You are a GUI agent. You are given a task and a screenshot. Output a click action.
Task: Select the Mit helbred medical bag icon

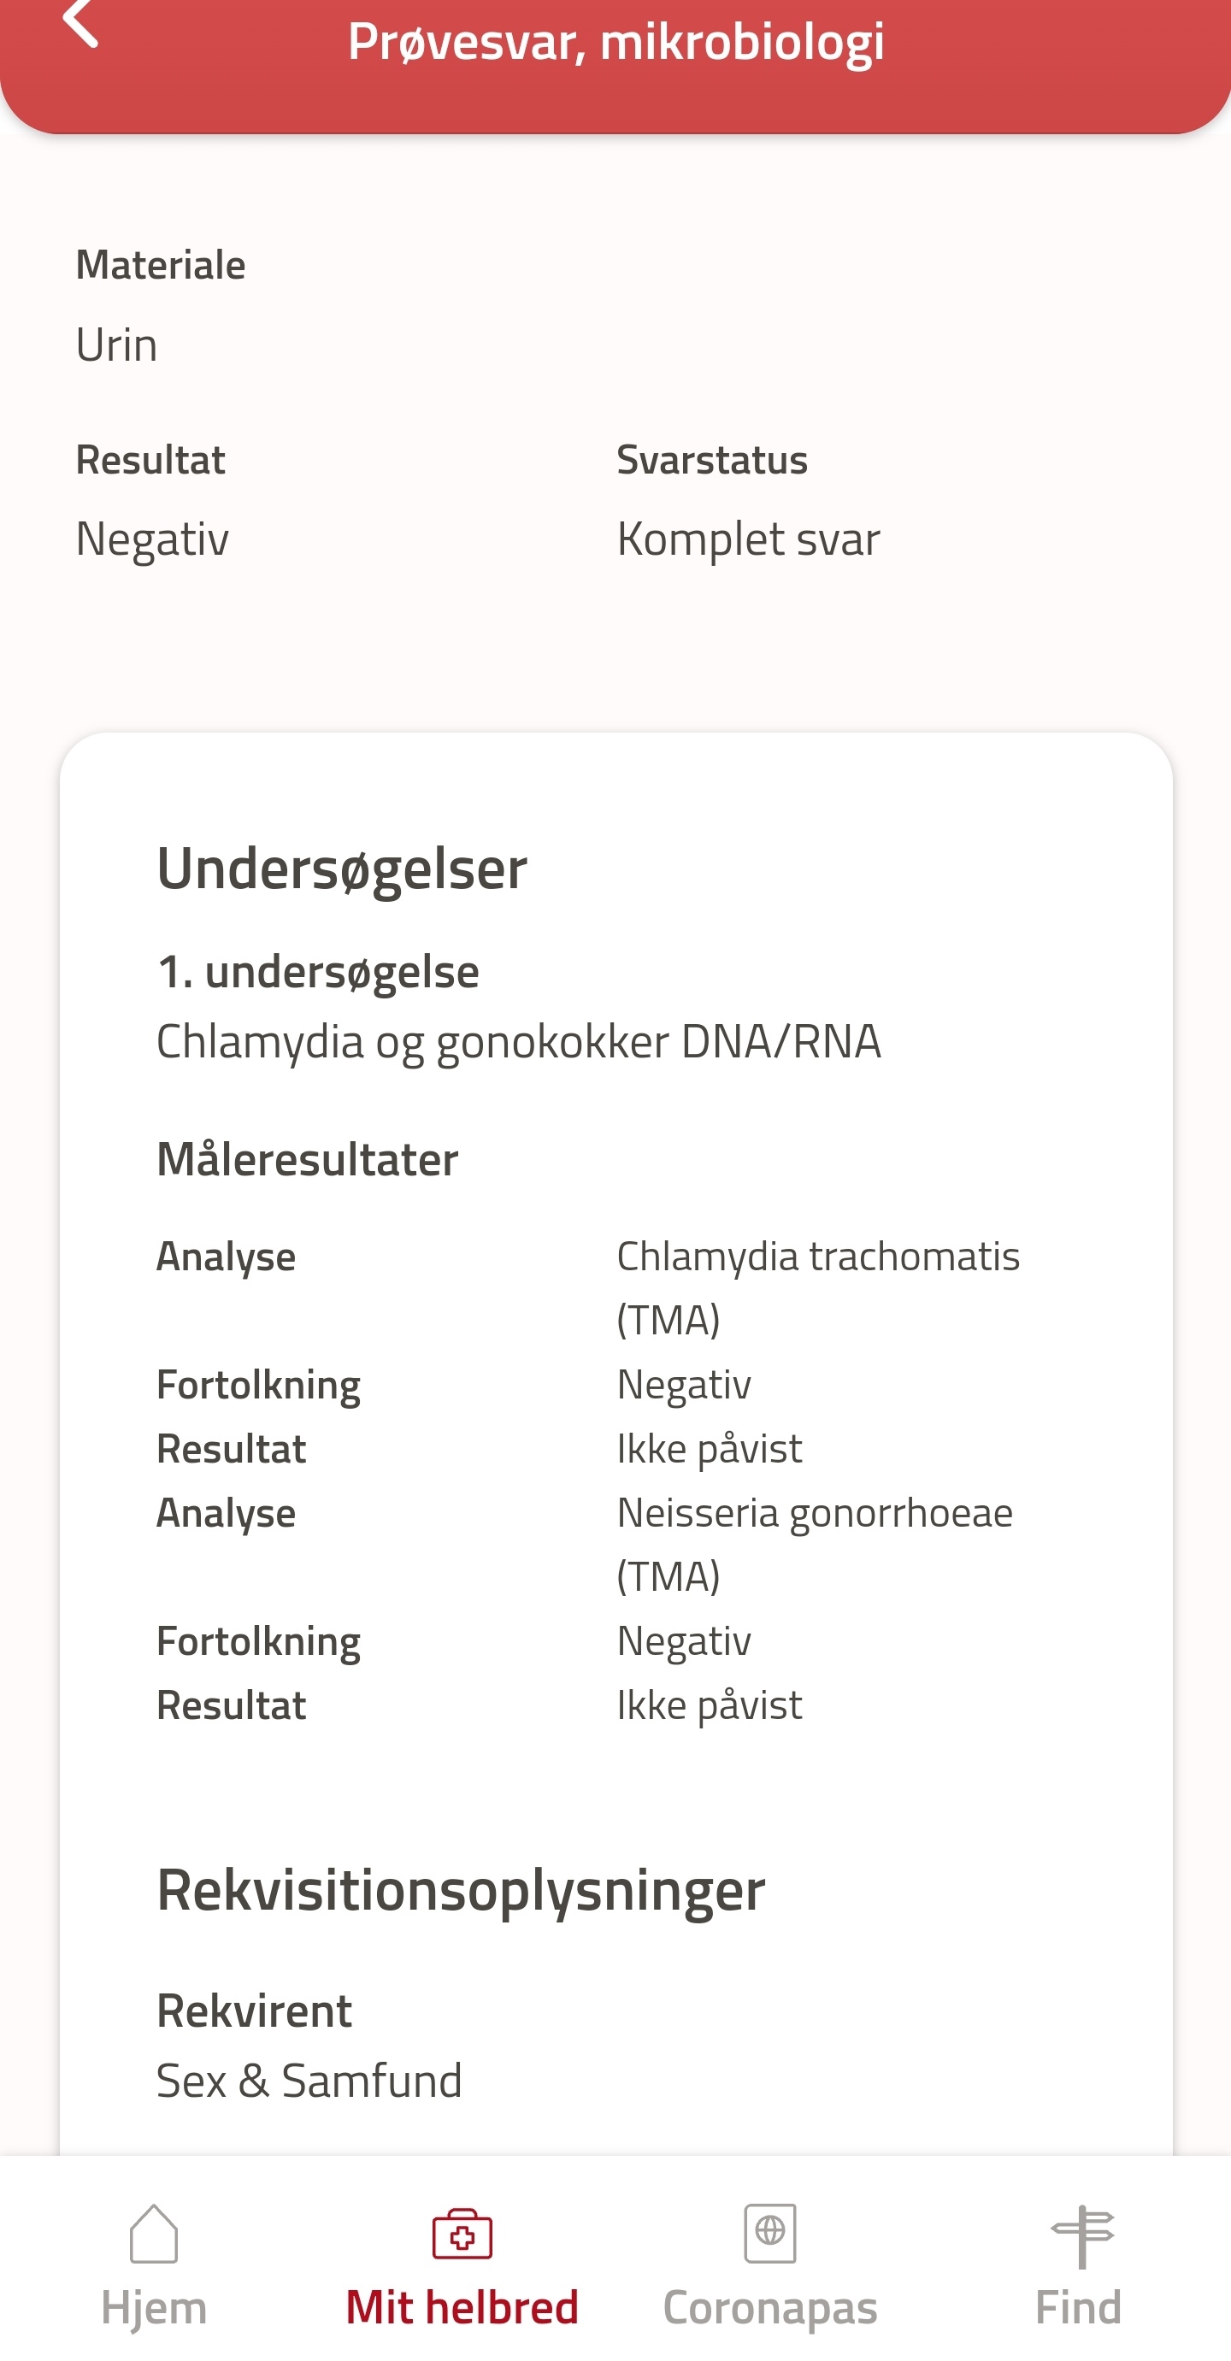(x=462, y=2234)
